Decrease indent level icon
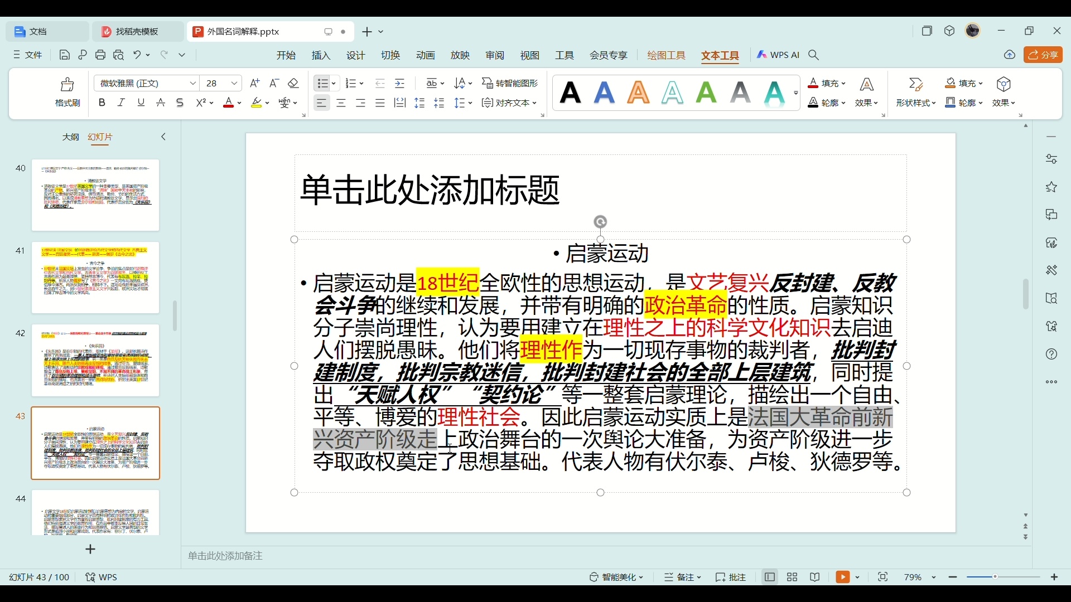 coord(380,83)
